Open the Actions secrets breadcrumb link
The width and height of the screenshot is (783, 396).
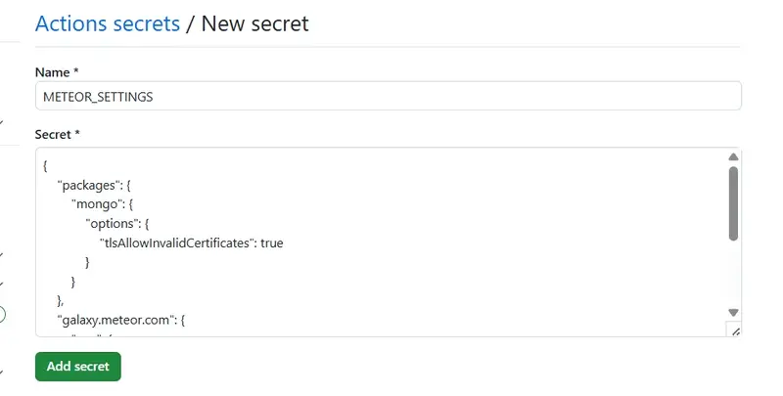[108, 23]
